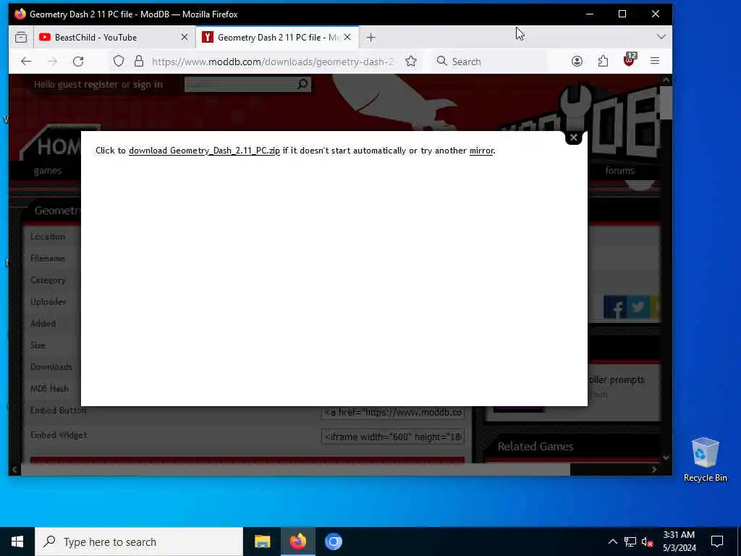
Task: View site security padlock info
Action: click(138, 61)
